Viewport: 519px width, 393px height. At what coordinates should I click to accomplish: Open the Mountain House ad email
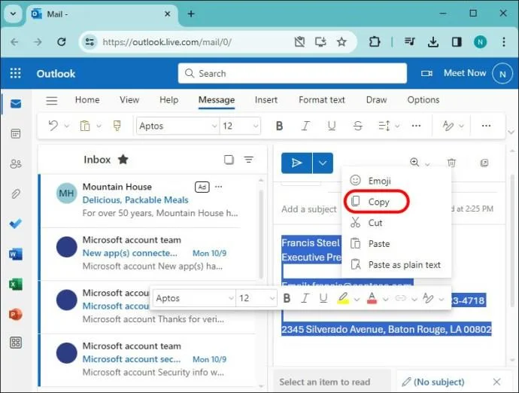point(149,201)
